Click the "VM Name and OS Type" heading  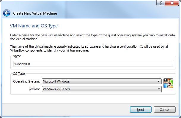point(34,26)
